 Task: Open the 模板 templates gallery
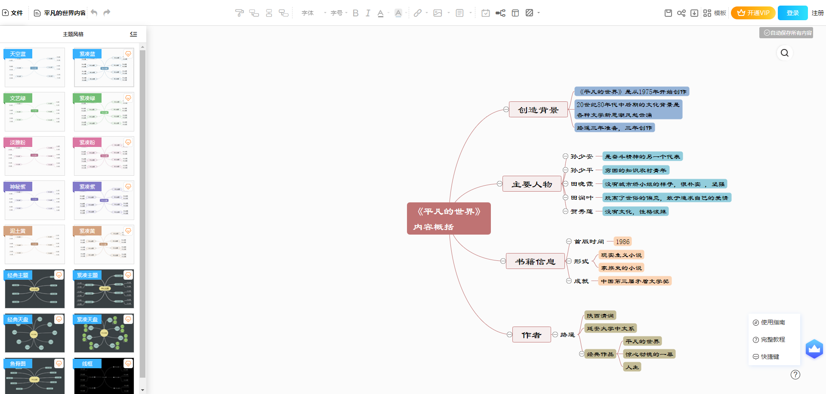click(x=715, y=13)
